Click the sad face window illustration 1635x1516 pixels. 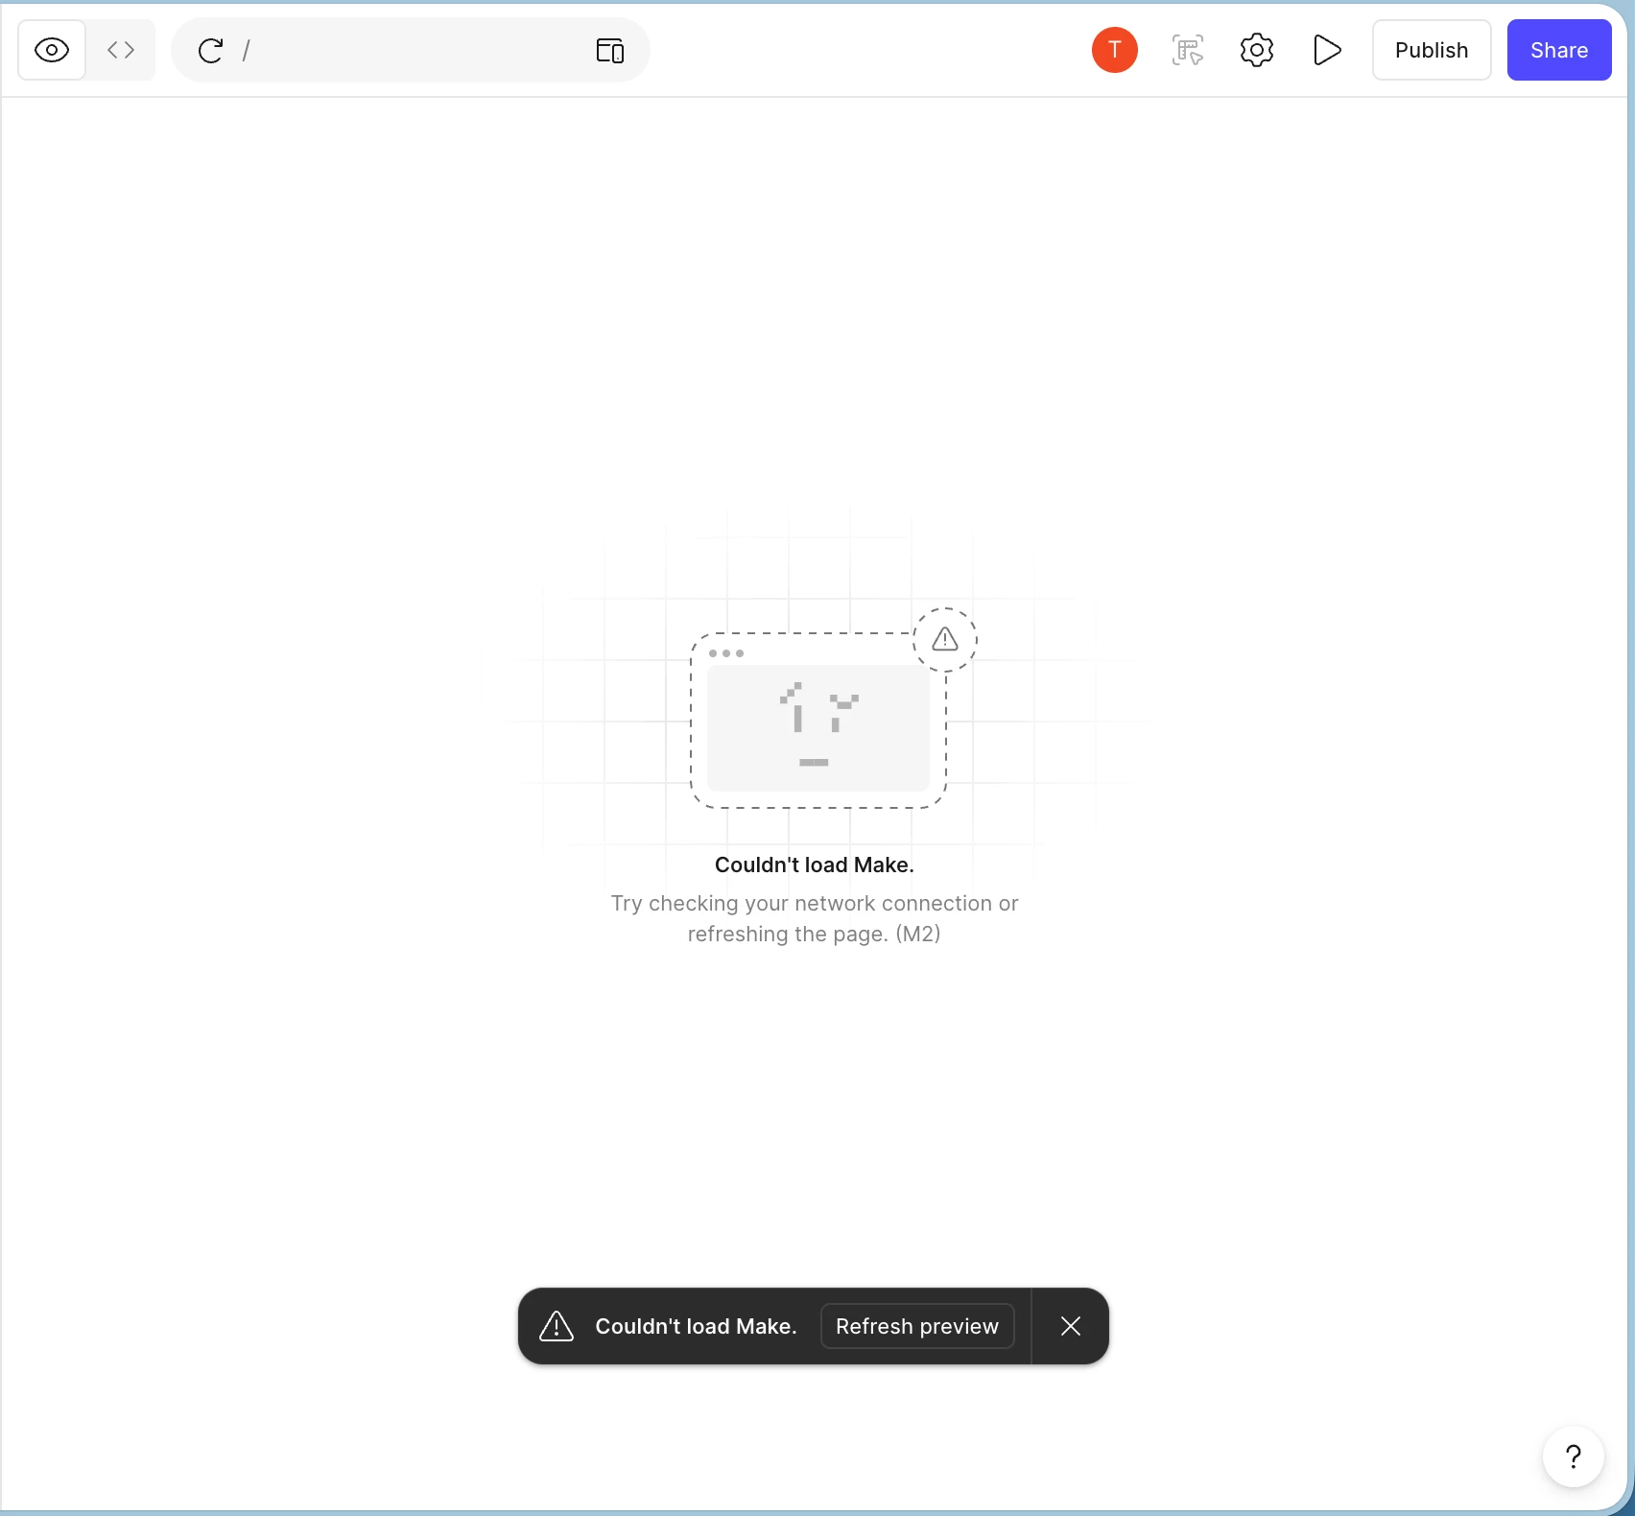click(818, 721)
